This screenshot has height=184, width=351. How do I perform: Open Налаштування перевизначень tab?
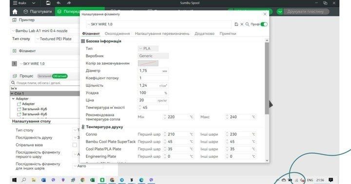coord(162,34)
